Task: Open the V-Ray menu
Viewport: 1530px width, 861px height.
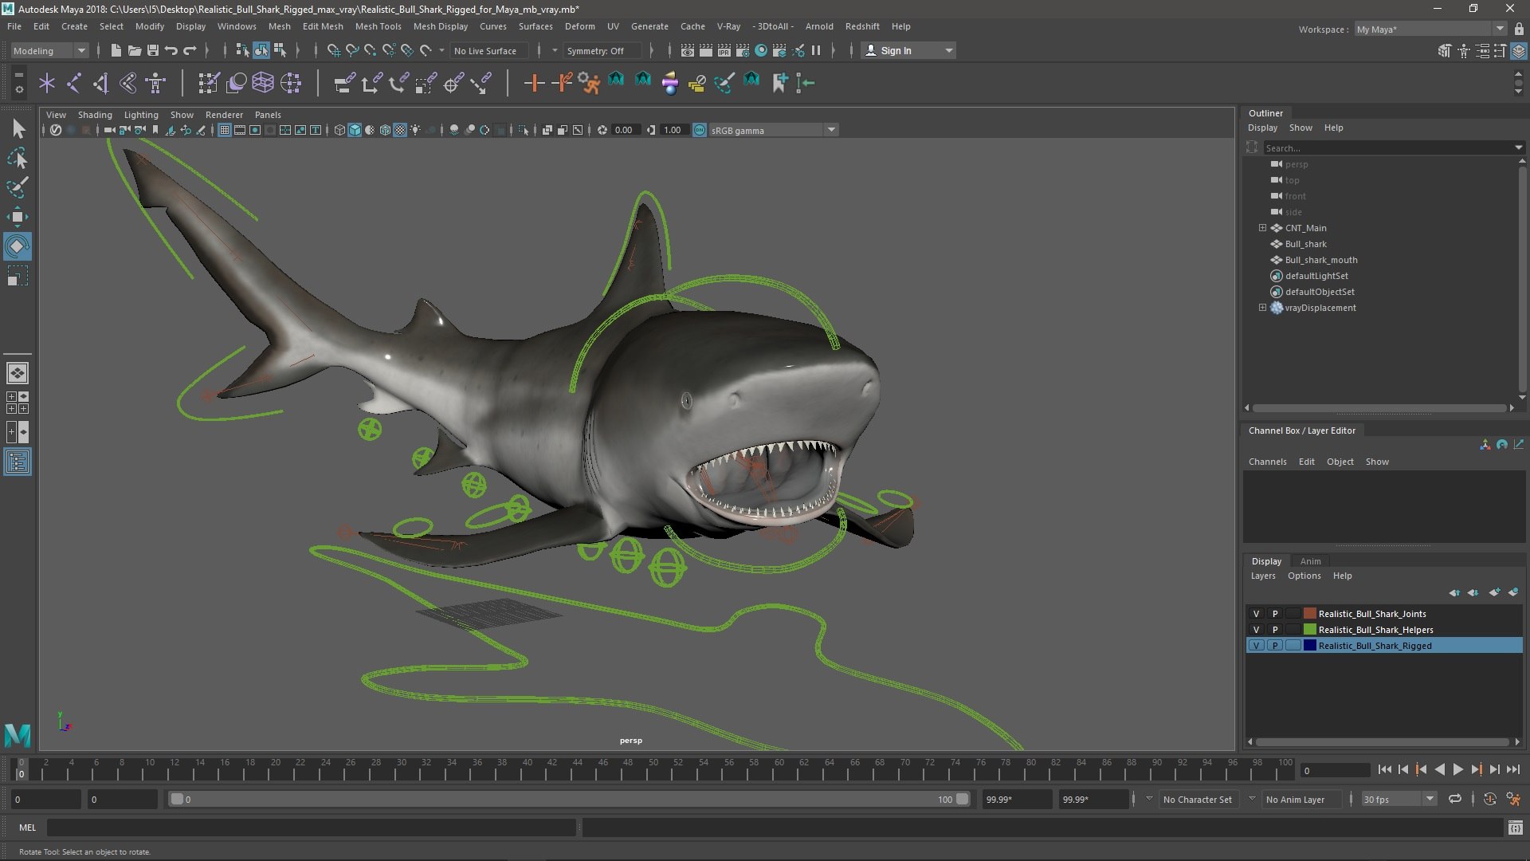Action: 728,26
